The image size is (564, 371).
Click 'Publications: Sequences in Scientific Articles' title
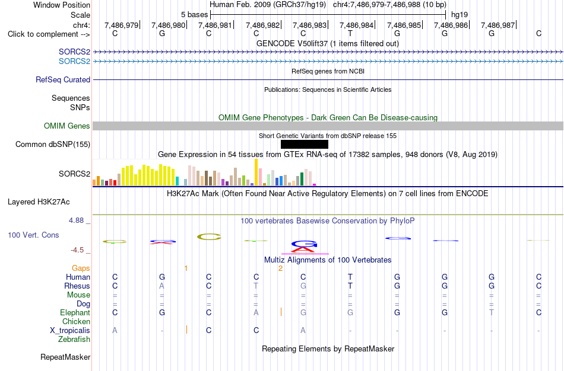coord(328,89)
